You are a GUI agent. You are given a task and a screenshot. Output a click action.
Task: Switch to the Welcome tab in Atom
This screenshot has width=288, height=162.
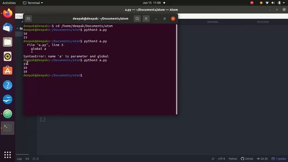click(212, 22)
